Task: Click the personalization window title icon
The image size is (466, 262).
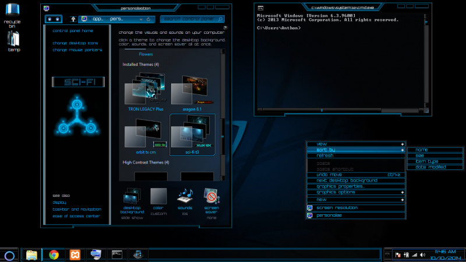Action: click(x=47, y=8)
